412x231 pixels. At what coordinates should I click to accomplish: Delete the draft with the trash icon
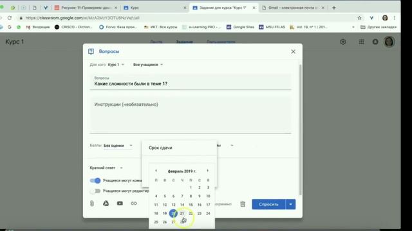(x=243, y=204)
